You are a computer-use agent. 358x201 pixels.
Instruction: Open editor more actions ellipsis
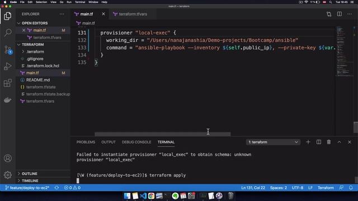click(x=350, y=14)
